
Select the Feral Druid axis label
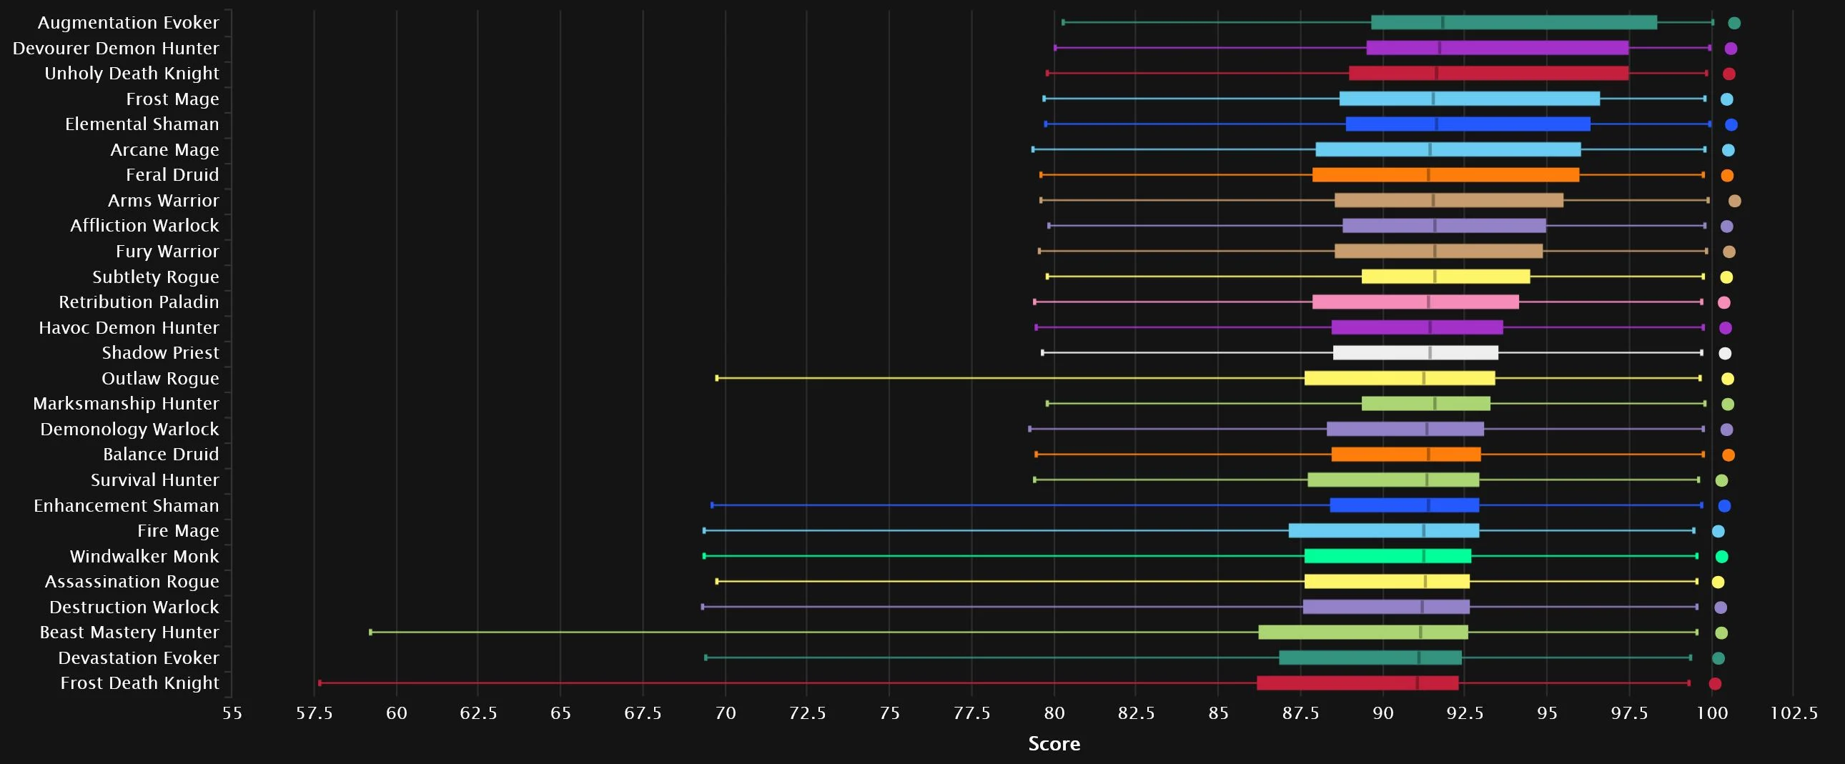(x=172, y=175)
